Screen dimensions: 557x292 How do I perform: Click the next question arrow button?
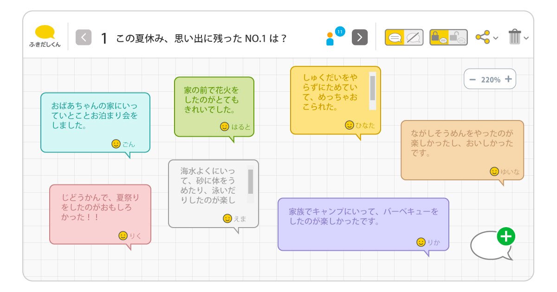tap(359, 38)
